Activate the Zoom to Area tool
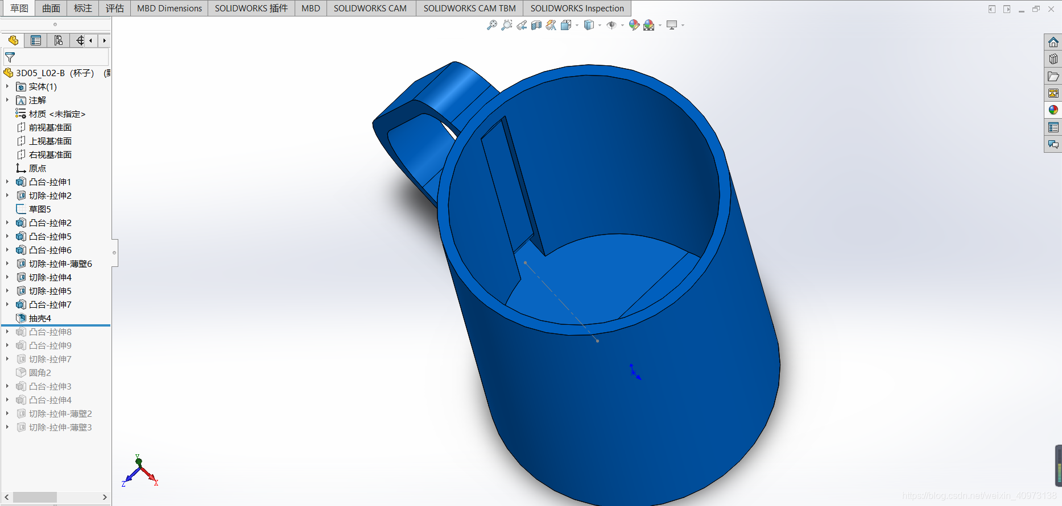The height and width of the screenshot is (506, 1062). tap(507, 25)
